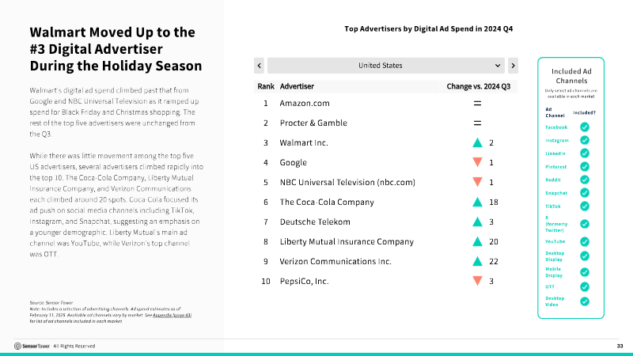Click green up arrow beside Walmart Inc.
The image size is (633, 356).
pos(477,143)
